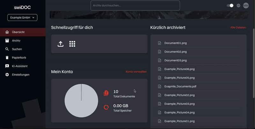Go to Papierkorb in the sidebar
This screenshot has height=129, width=255.
(x=19, y=58)
